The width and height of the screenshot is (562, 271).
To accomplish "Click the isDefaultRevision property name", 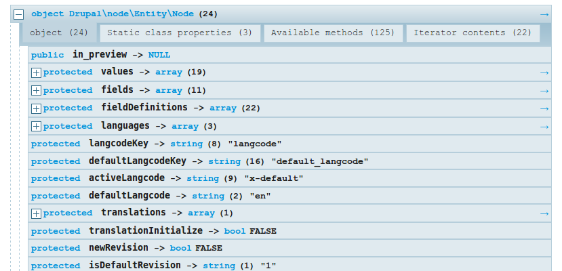I will coord(135,266).
